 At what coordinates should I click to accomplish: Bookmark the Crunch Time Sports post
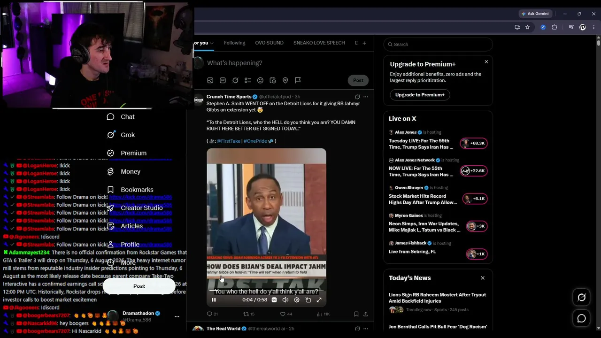(356, 314)
